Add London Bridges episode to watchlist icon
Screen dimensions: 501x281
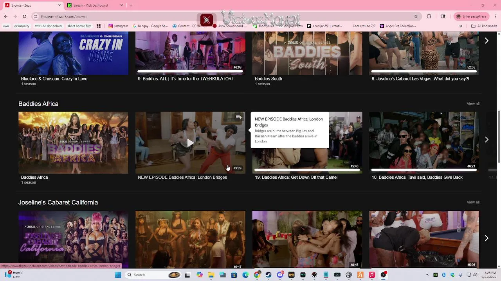click(239, 117)
